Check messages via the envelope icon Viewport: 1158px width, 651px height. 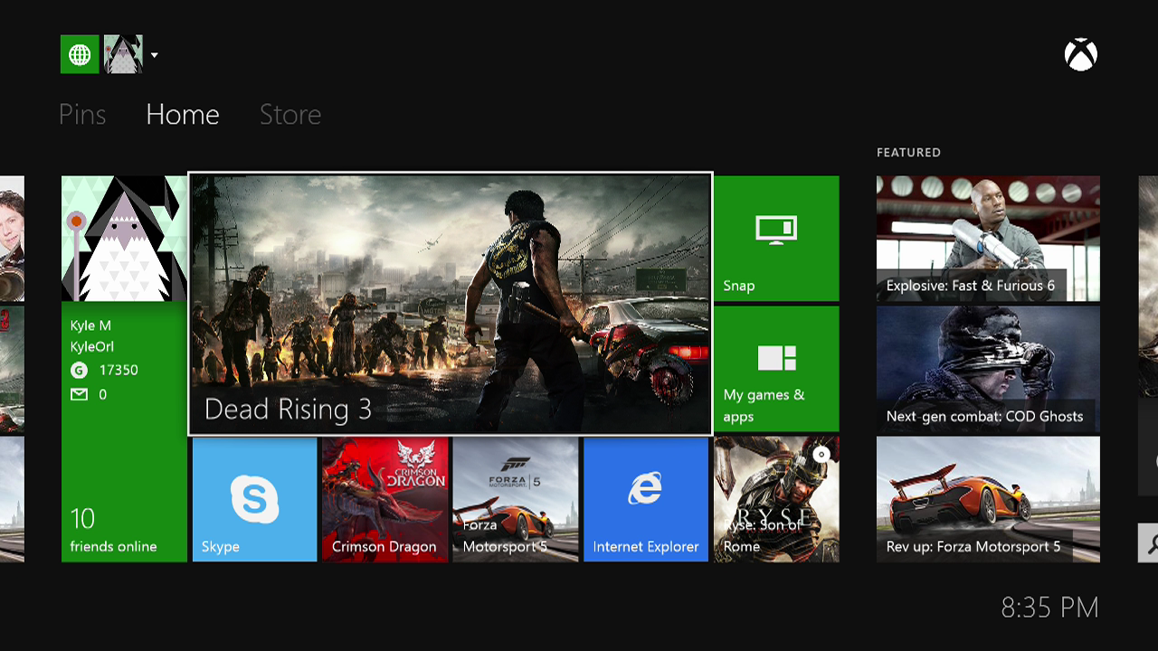pos(80,394)
